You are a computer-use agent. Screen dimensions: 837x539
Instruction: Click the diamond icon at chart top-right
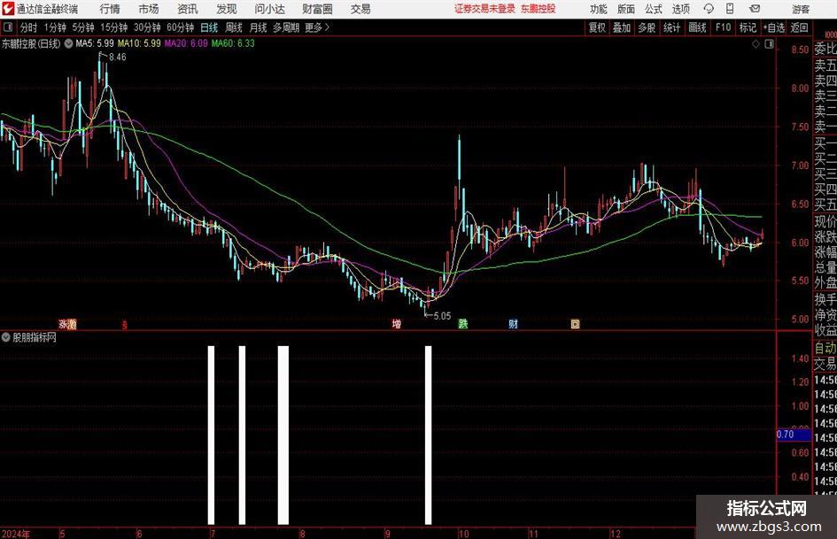756,44
